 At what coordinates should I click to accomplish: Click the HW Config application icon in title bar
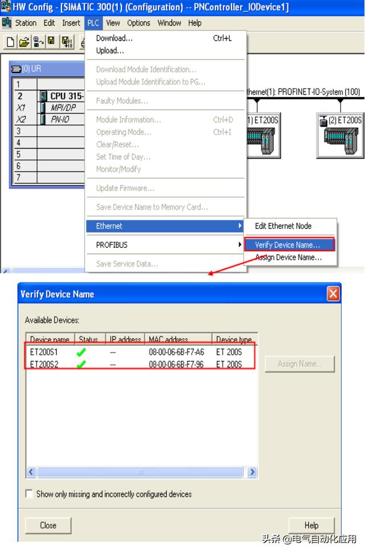pyautogui.click(x=6, y=6)
